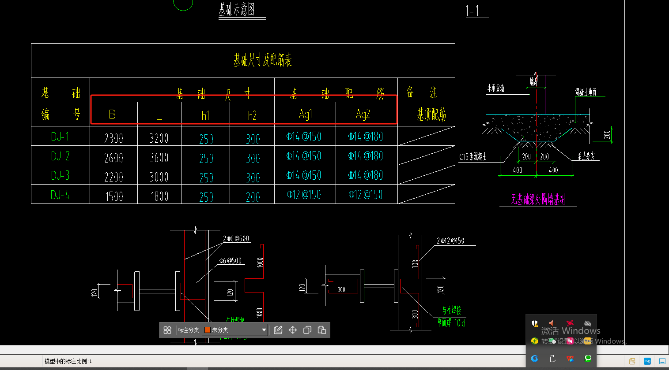Click the green chat bubble tray icon
Screen dimensions: 669x370
(x=588, y=359)
